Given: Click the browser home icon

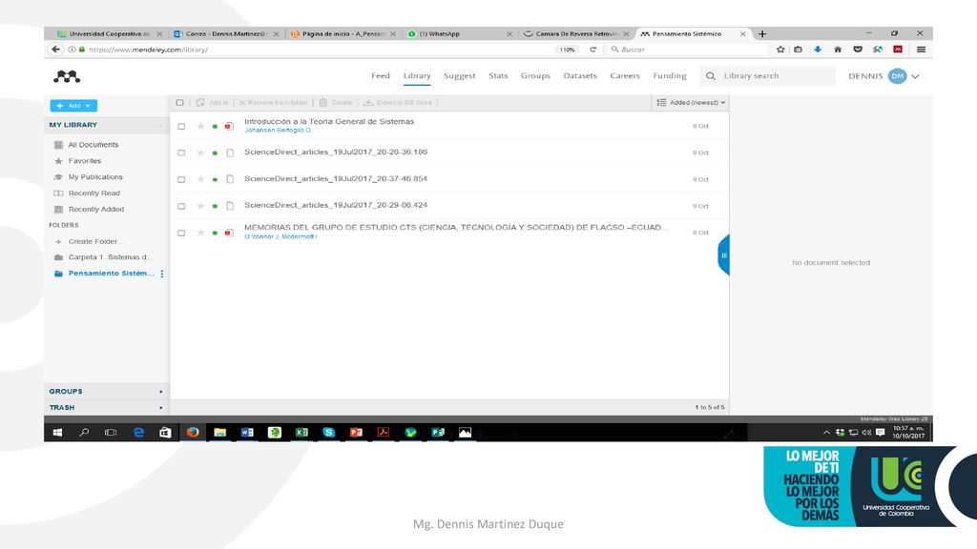Looking at the screenshot, I should pyautogui.click(x=838, y=50).
